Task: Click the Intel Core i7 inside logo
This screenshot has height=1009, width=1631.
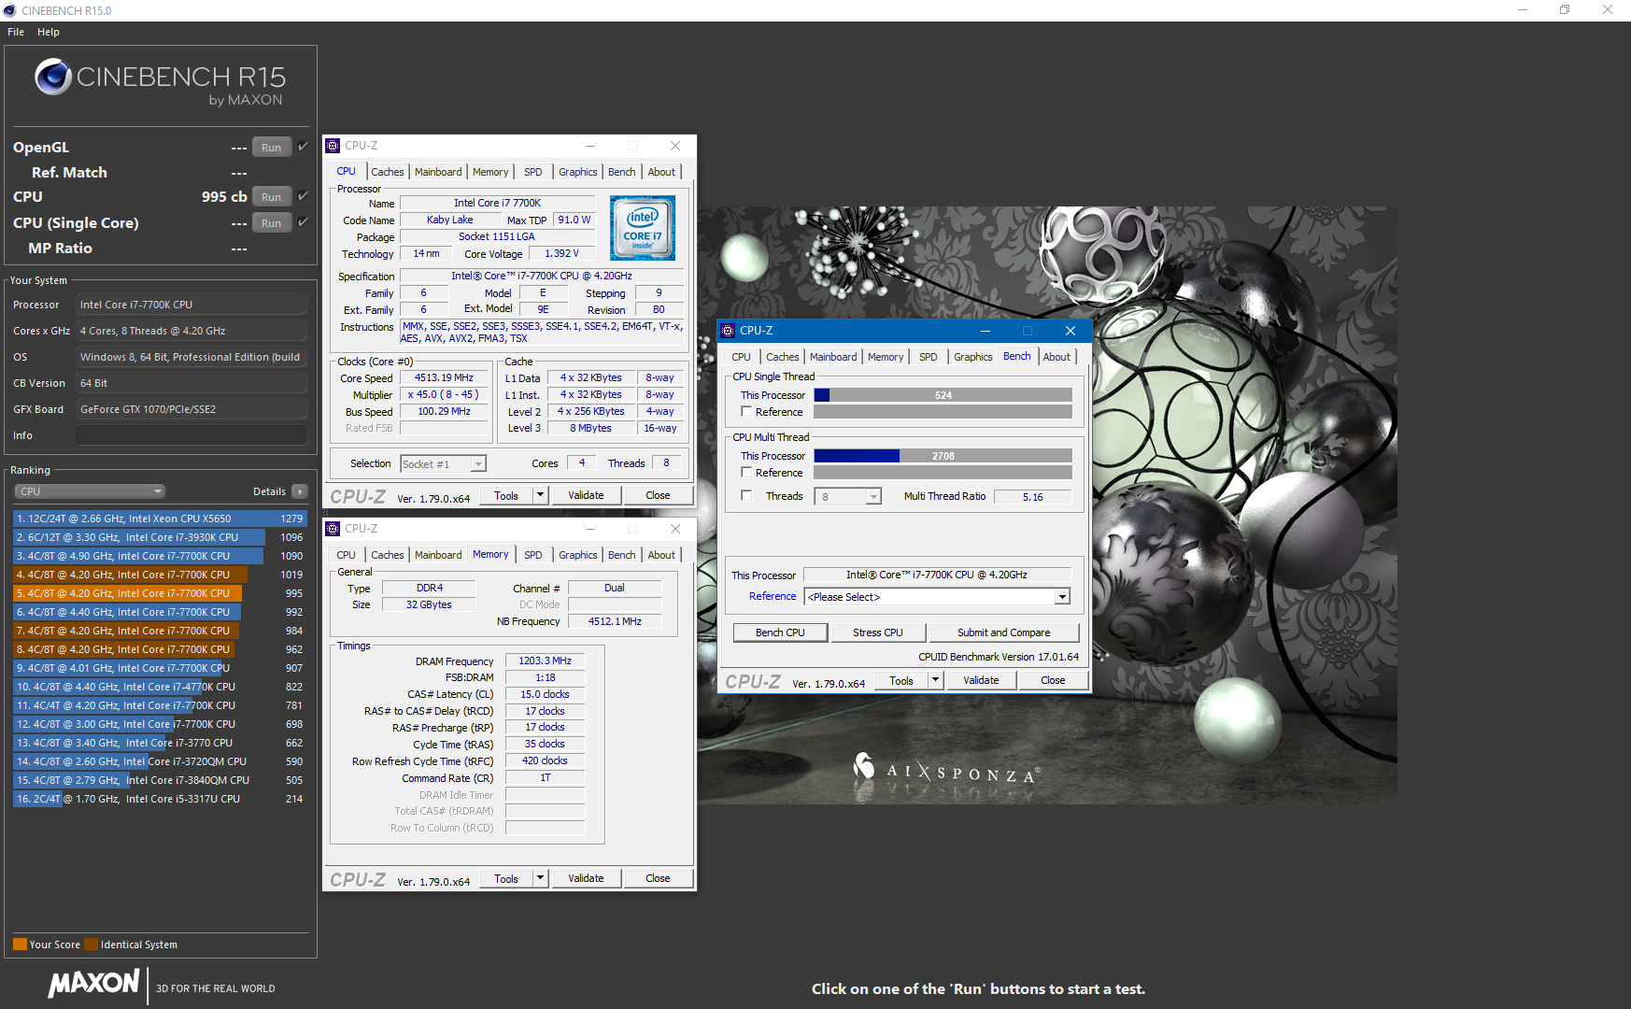Action: pos(643,228)
